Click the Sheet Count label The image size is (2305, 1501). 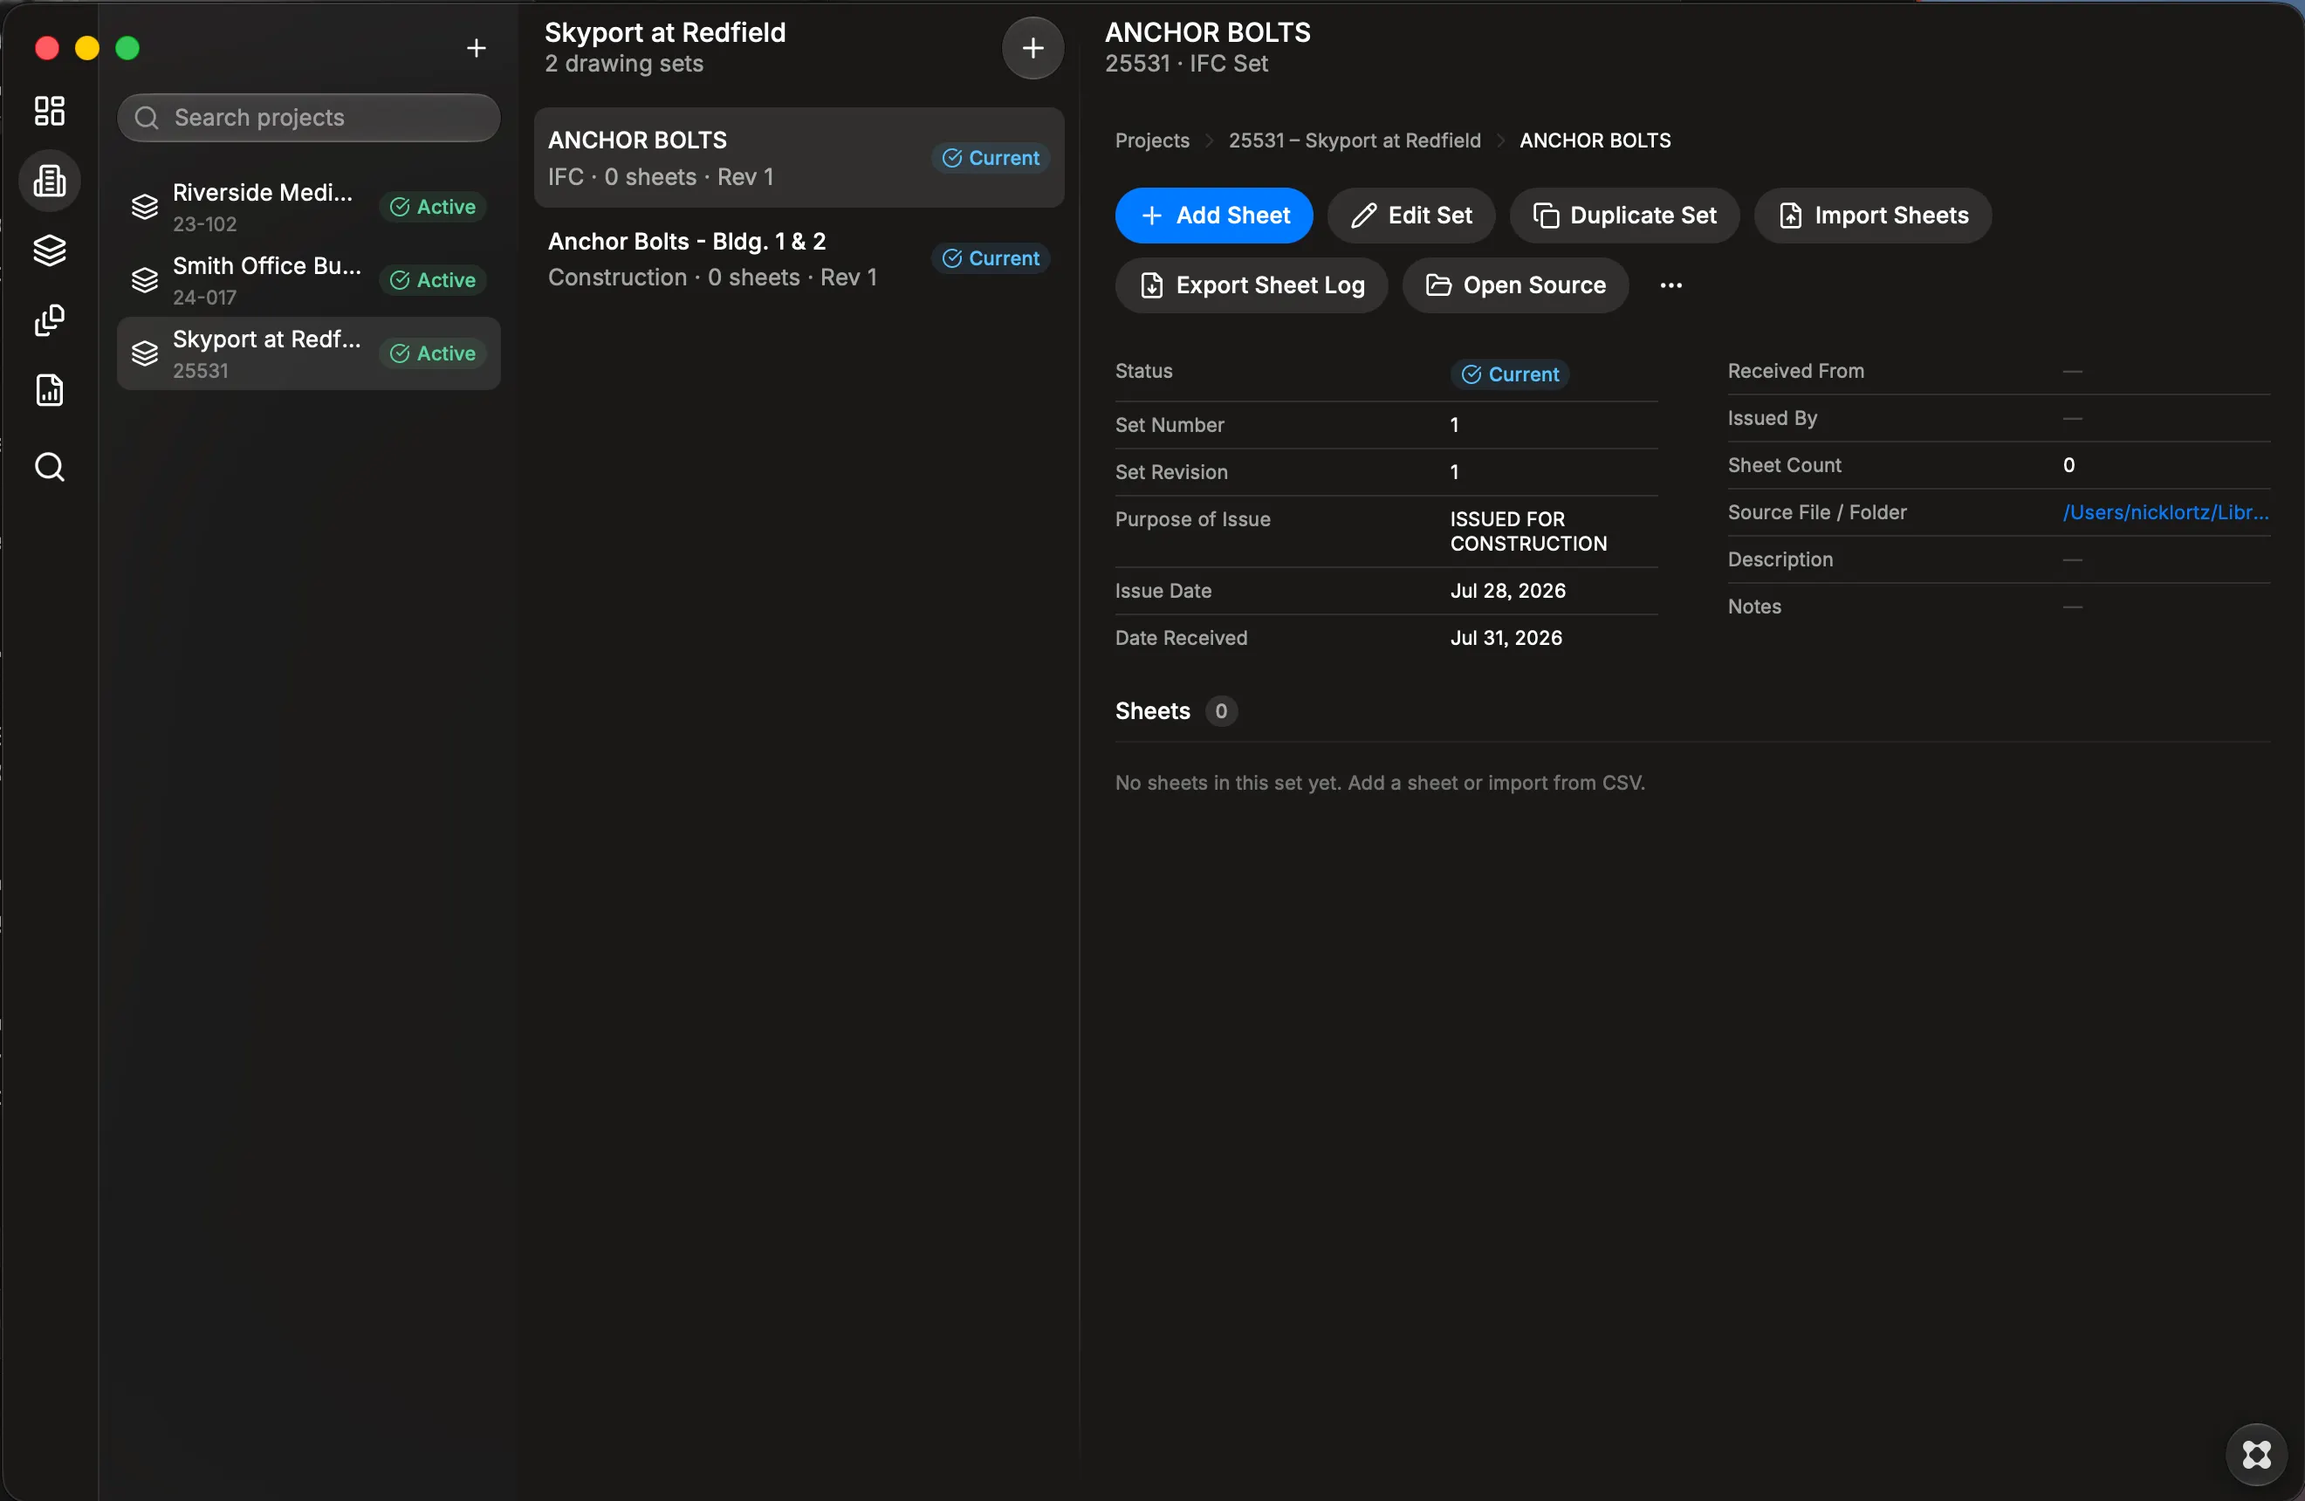coord(1784,465)
